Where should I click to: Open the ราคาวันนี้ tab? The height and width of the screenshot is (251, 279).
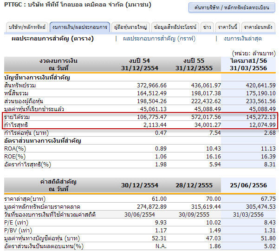pos(227,27)
